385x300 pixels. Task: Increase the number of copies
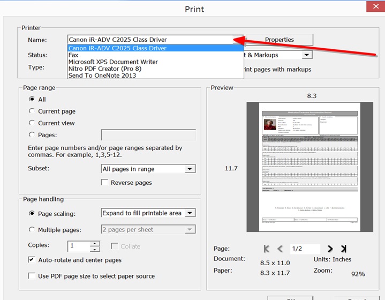(x=95, y=243)
